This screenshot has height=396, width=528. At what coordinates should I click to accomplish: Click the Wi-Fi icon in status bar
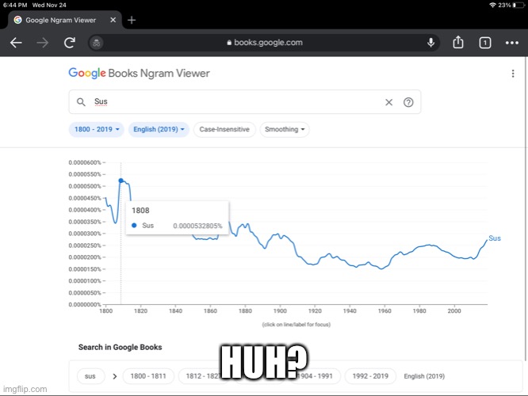(492, 5)
